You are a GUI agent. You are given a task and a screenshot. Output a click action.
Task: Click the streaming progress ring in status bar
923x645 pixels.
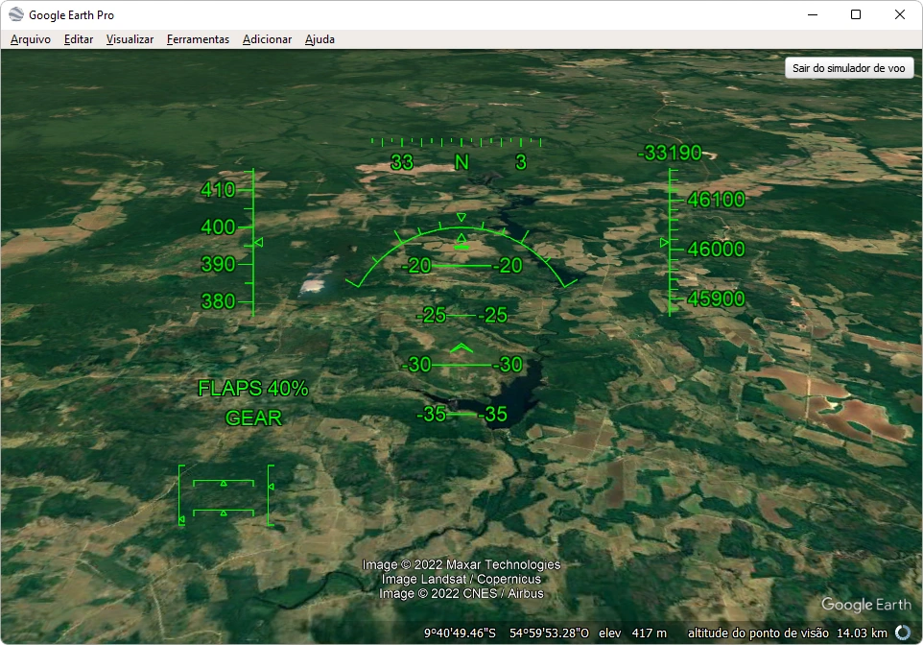click(x=903, y=633)
